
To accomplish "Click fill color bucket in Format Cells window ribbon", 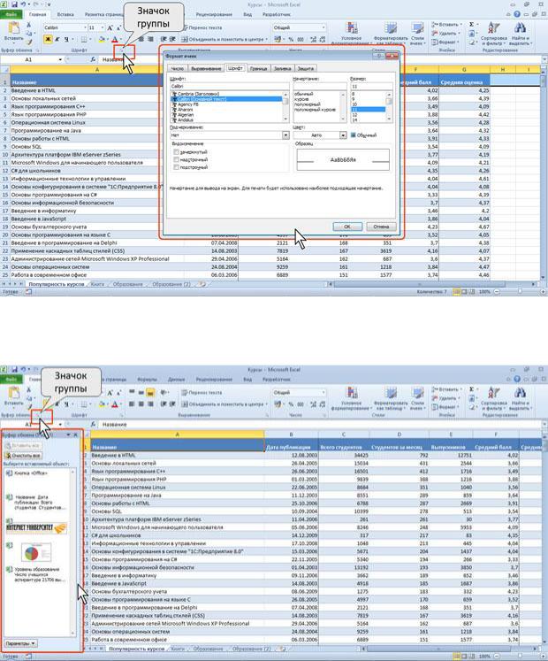I will tap(102, 40).
